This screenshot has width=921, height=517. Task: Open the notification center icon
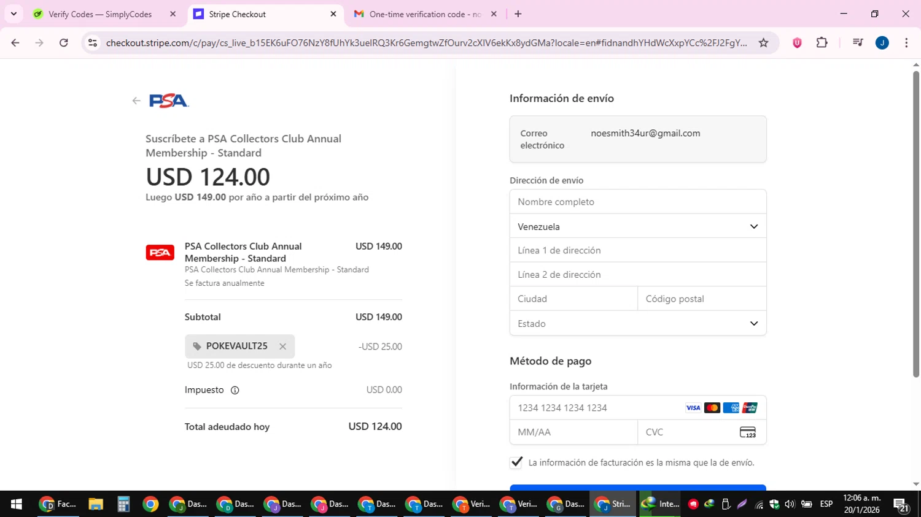[x=901, y=505]
